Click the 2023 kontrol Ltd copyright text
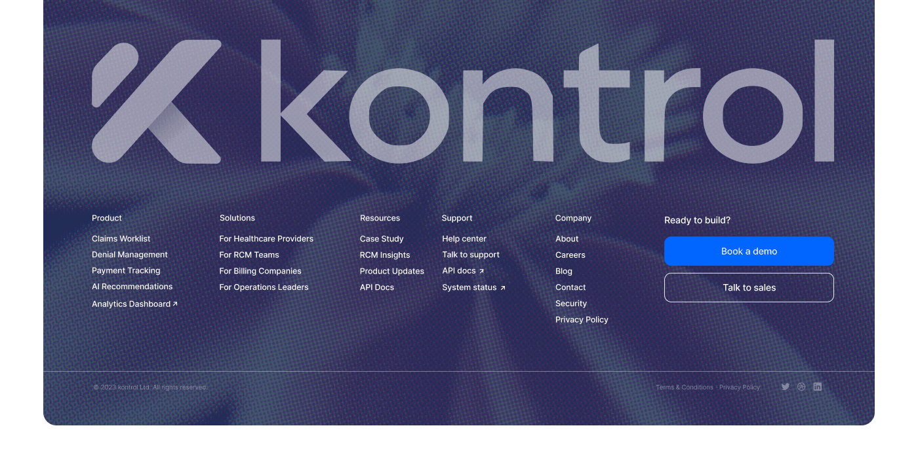Viewport: 918px width, 464px height. point(150,387)
